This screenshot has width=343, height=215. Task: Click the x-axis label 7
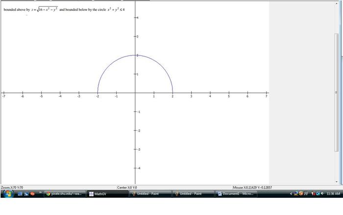coord(266,96)
